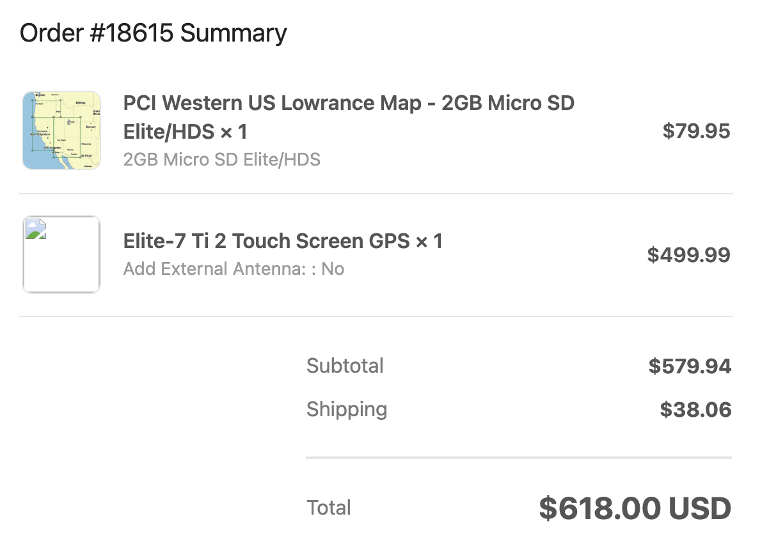Click the divider line above the Total row
This screenshot has height=537, width=769.
518,458
